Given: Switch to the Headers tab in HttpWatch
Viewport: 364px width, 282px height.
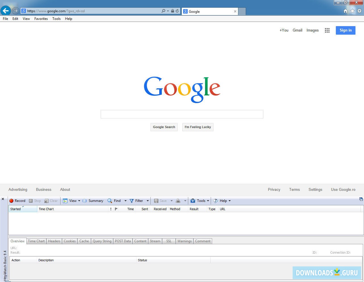Looking at the screenshot, I should [54, 241].
